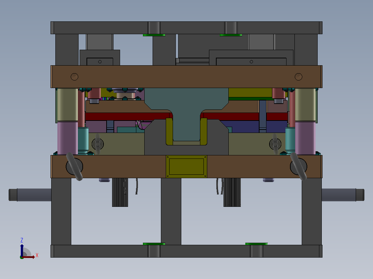Select the right purple guide bushing
This screenshot has width=373, height=279.
click(x=306, y=138)
